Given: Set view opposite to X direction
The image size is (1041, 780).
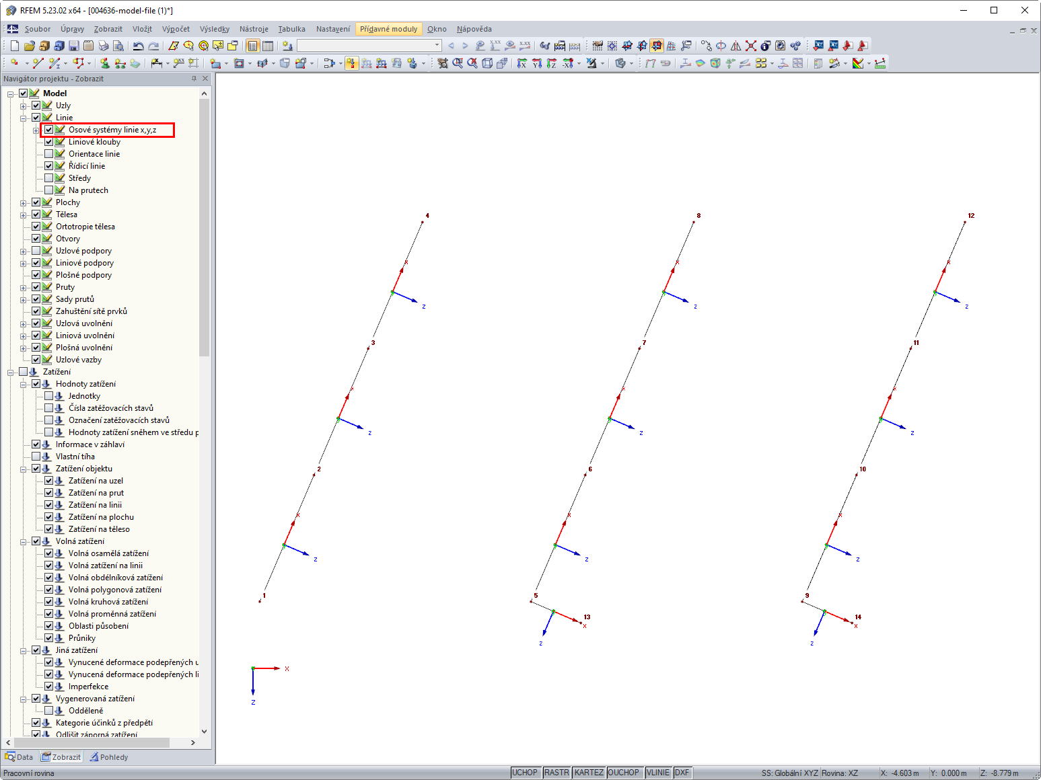Looking at the screenshot, I should (x=567, y=63).
